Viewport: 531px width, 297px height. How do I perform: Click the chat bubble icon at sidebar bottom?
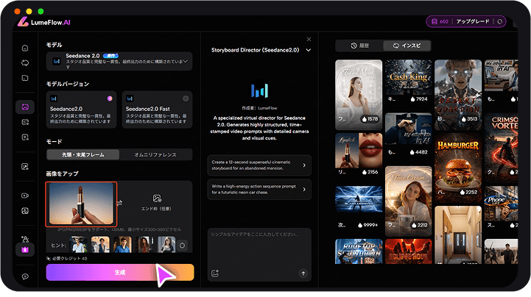click(25, 276)
